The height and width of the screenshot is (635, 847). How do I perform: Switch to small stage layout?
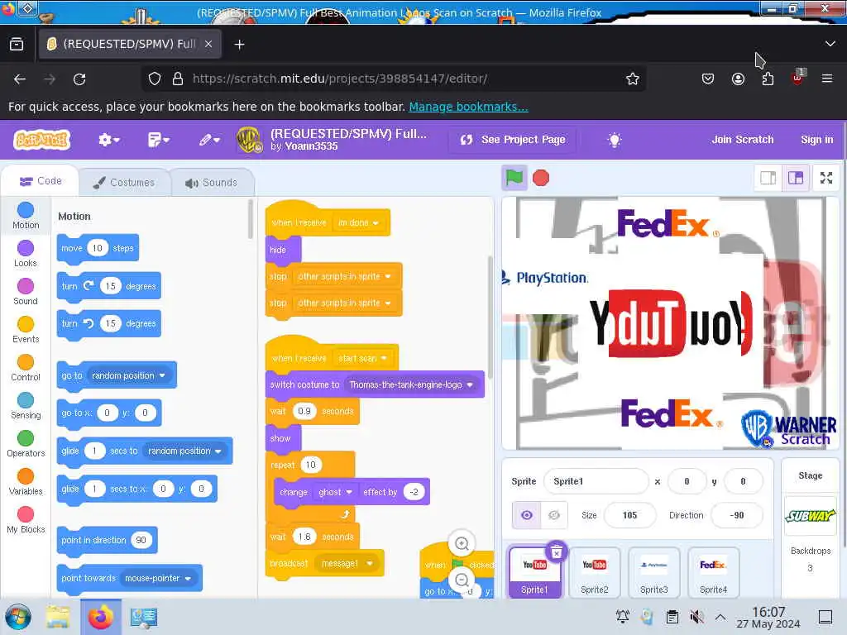pyautogui.click(x=768, y=178)
